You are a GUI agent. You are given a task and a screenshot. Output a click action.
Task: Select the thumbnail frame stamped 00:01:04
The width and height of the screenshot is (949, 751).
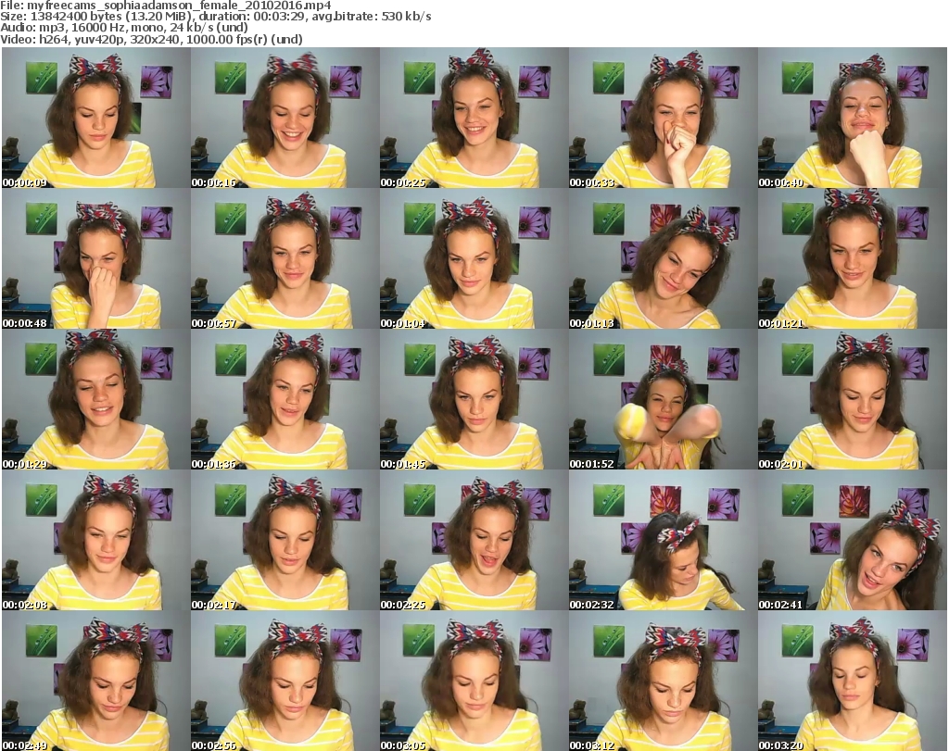(x=474, y=258)
